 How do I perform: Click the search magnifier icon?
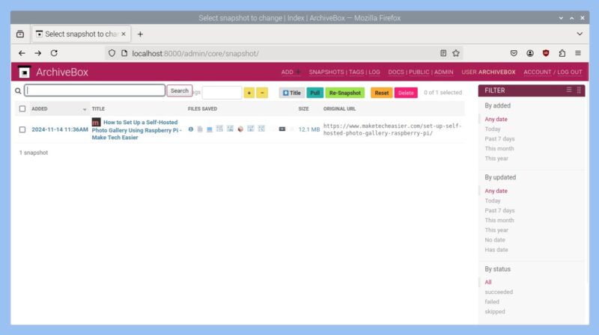18,90
